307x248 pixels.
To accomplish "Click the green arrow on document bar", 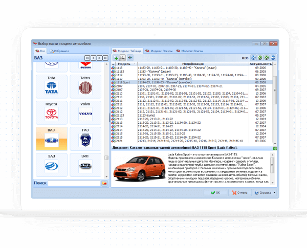I will (275, 148).
